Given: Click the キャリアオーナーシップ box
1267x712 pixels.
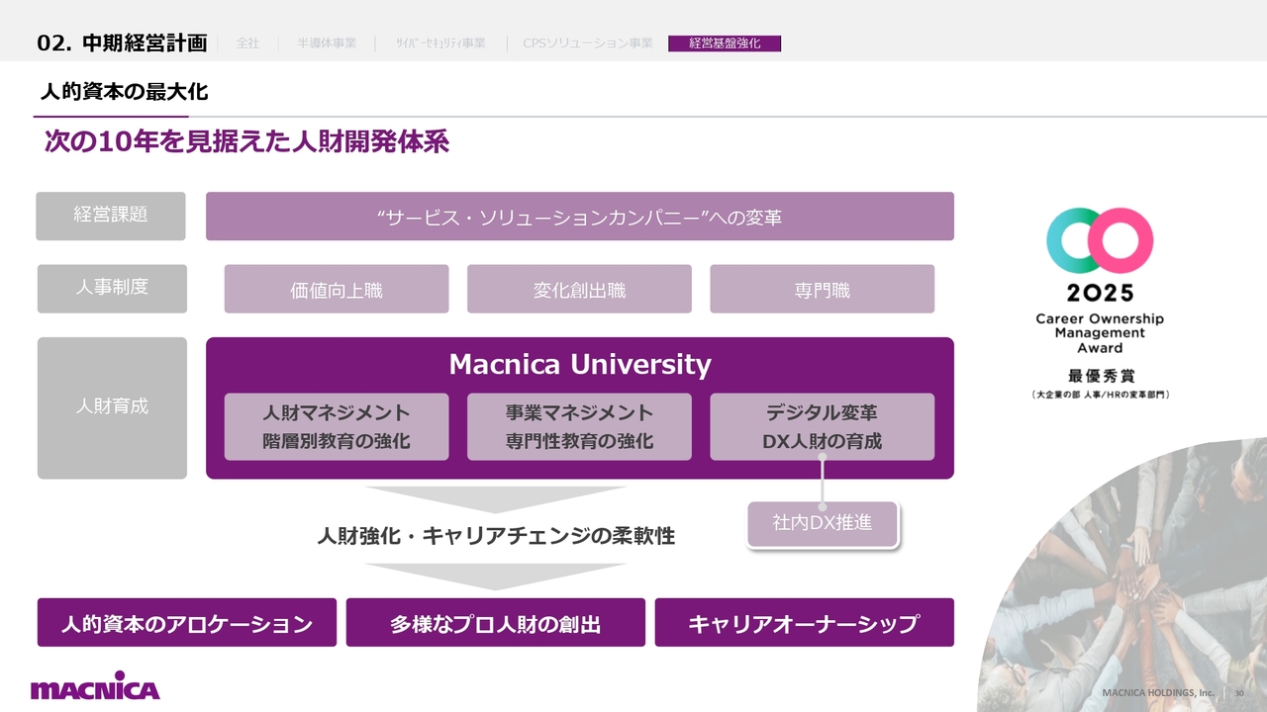Looking at the screenshot, I should coord(804,623).
